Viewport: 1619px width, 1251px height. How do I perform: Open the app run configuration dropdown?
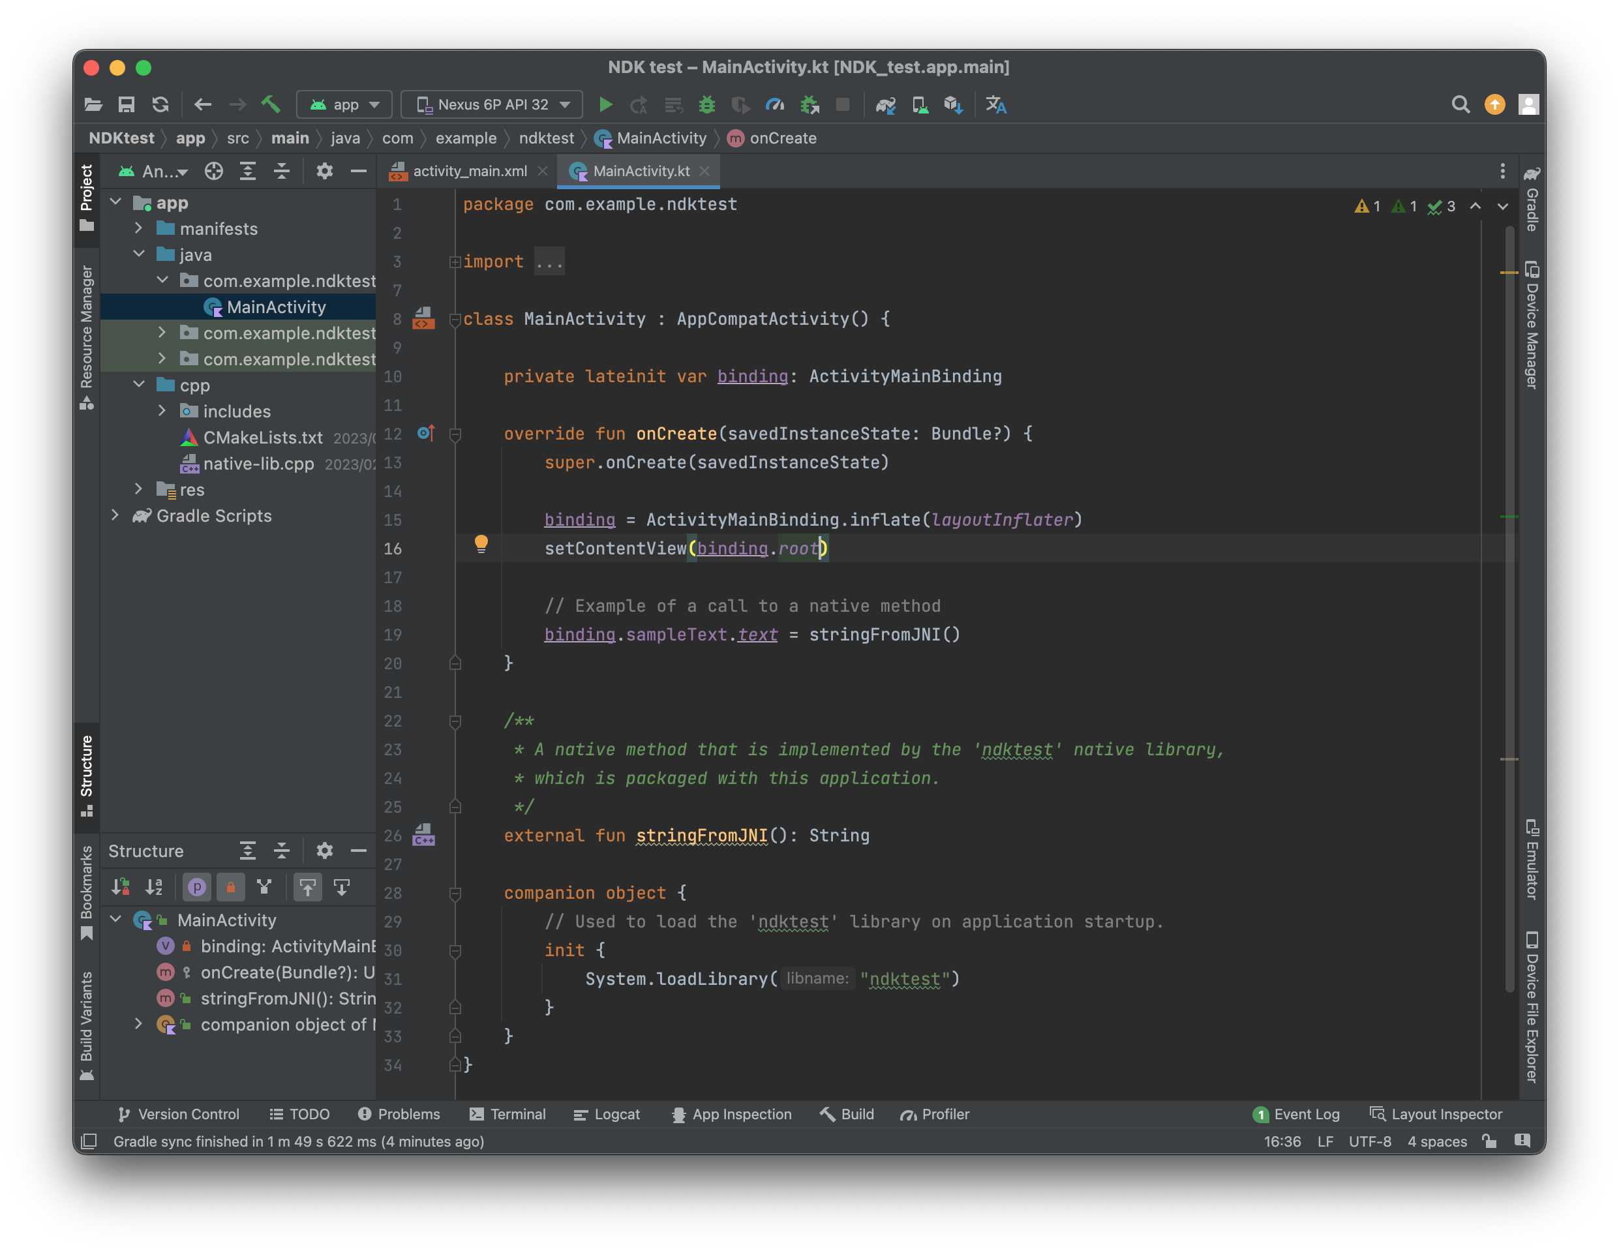coord(344,104)
